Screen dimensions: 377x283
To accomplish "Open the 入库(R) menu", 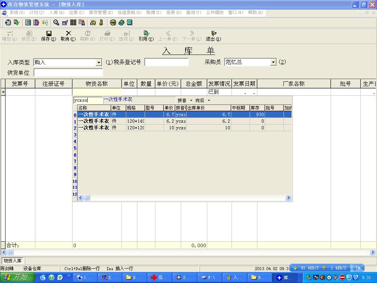I will 57,13.
